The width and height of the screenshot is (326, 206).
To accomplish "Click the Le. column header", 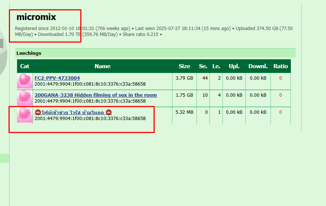I will [216, 66].
